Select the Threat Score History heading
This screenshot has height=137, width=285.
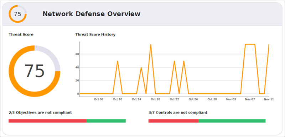pos(95,34)
